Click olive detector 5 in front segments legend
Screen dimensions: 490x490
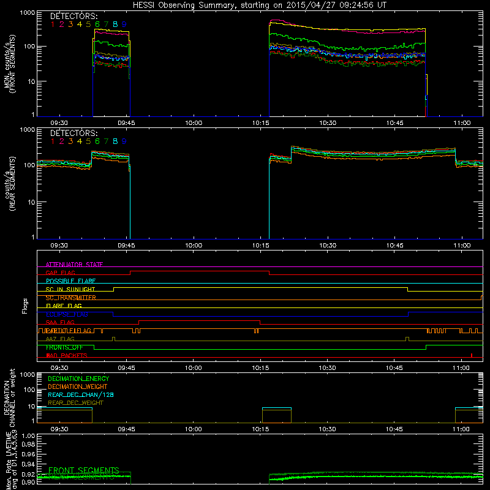[x=88, y=24]
